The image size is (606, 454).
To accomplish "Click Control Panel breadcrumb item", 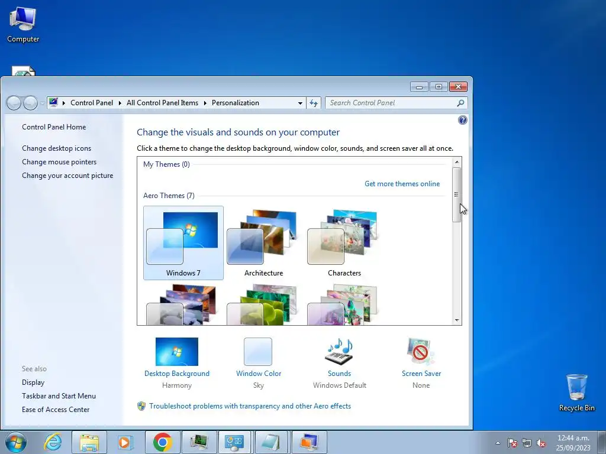I will [92, 103].
